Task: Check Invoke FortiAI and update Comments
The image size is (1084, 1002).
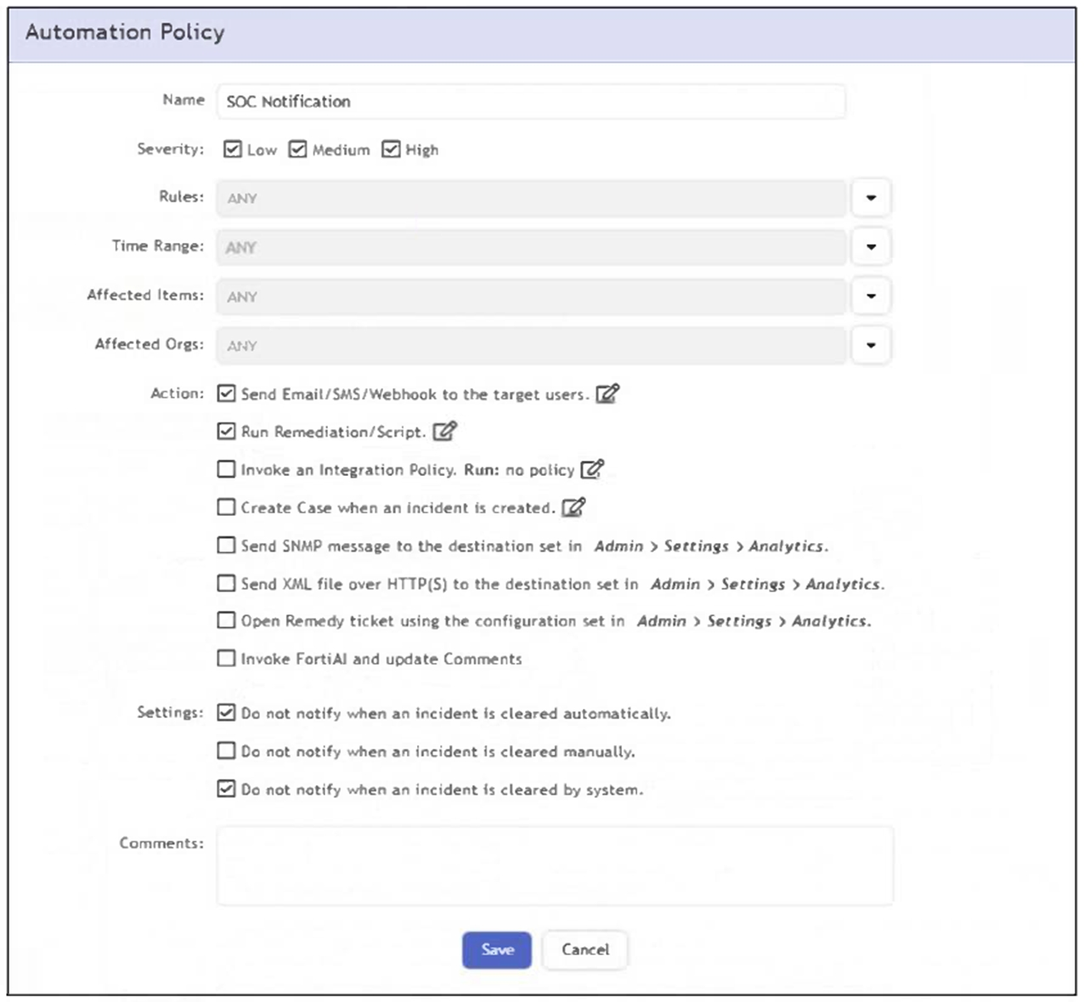Action: [x=226, y=658]
